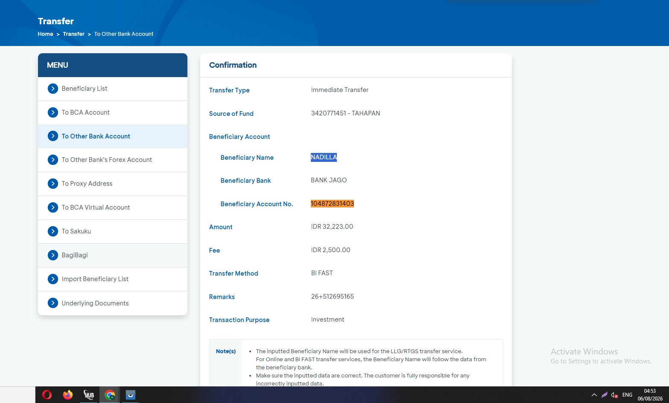Switch to Google Chrome in the taskbar
669x403 pixels.
coord(110,395)
